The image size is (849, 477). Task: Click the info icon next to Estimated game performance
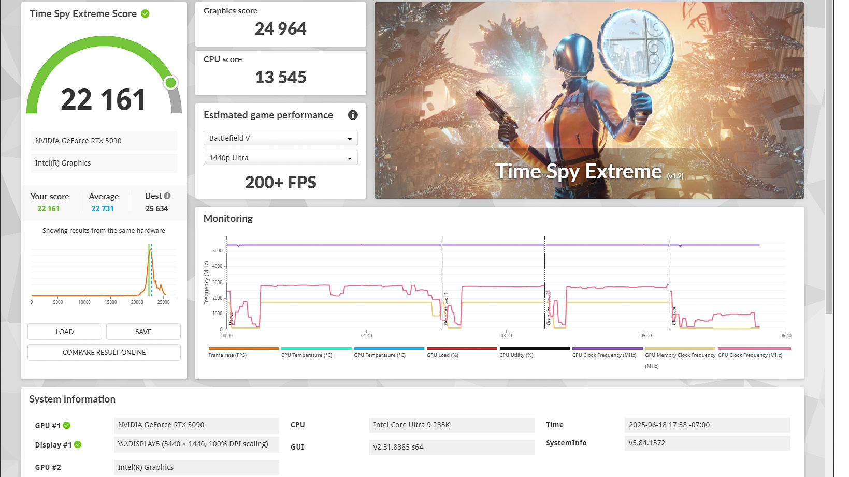click(x=353, y=115)
